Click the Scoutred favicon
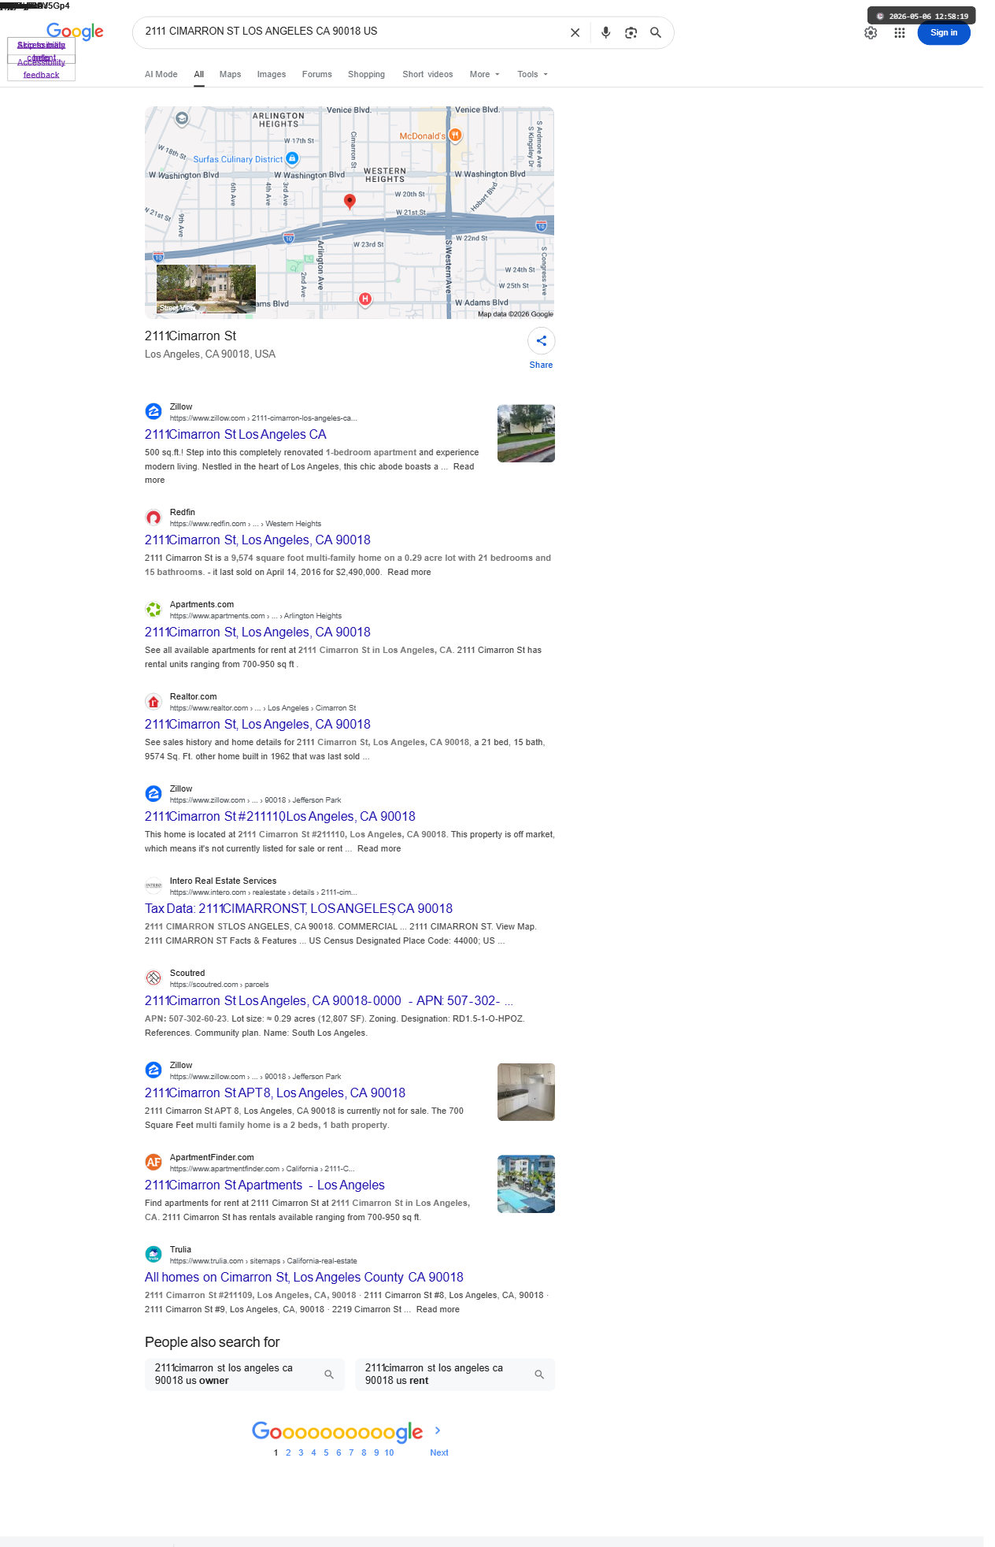Screen dimensions: 995x1547 (154, 978)
